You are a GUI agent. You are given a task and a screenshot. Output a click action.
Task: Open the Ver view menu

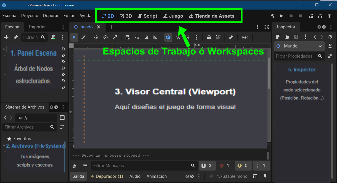(245, 37)
